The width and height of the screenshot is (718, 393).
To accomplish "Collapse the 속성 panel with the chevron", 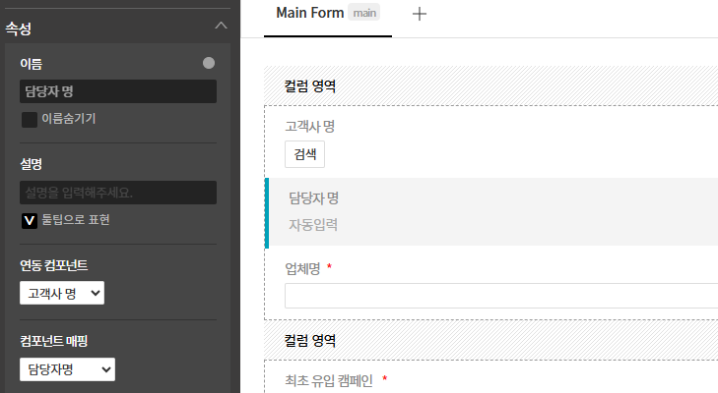I will point(221,27).
